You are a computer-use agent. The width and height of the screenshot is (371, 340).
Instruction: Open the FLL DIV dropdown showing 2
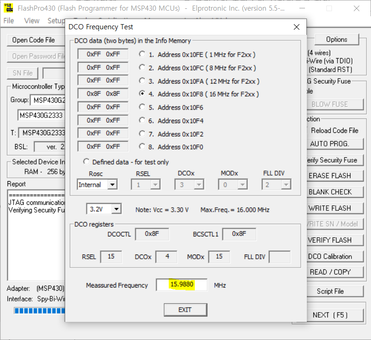(286, 185)
